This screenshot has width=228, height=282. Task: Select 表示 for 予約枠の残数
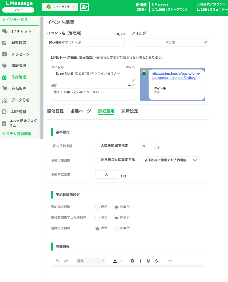click(x=97, y=207)
